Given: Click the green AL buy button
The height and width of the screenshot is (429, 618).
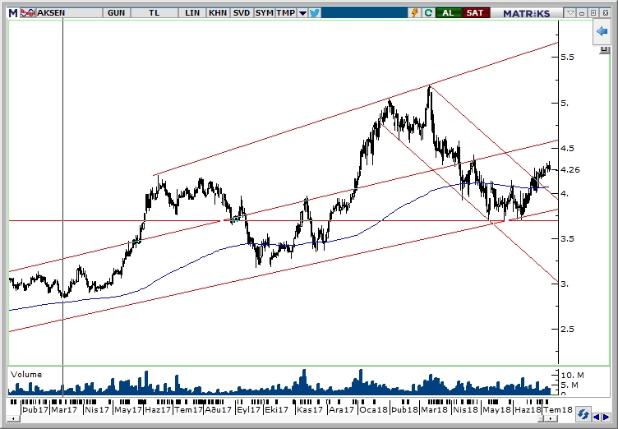Looking at the screenshot, I should coord(448,13).
